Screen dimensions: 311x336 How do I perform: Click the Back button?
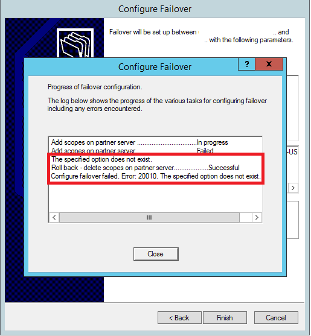179,317
